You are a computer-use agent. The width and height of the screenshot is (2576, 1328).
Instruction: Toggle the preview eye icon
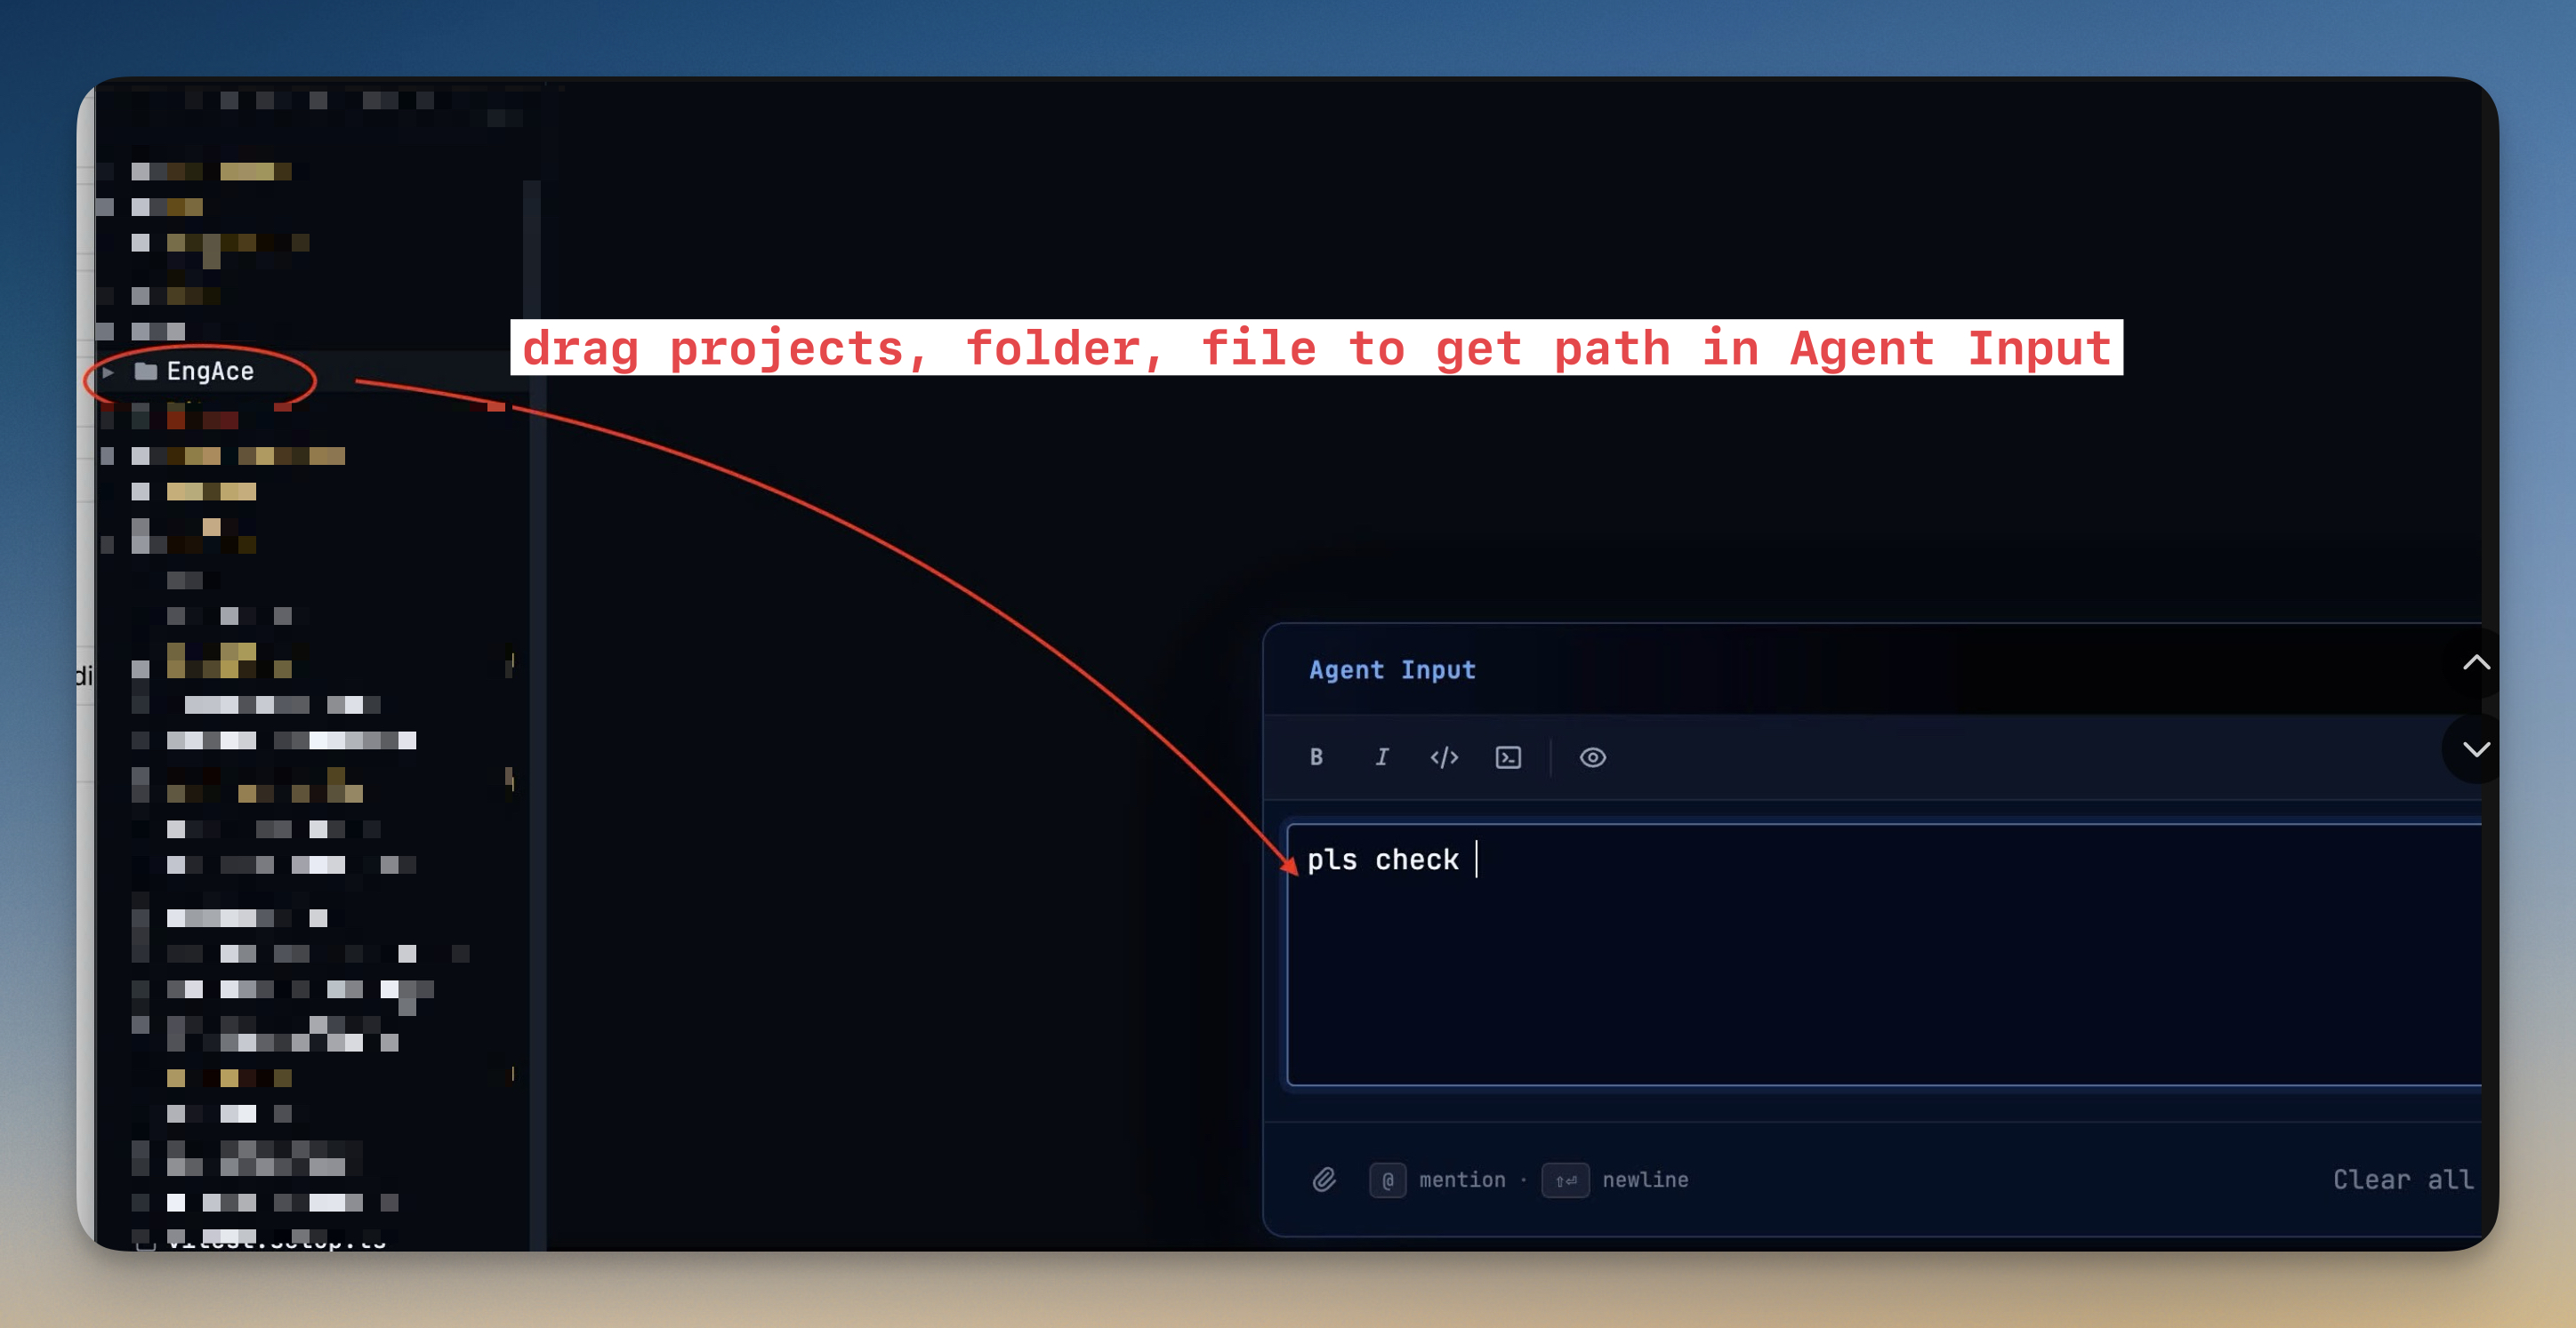pyautogui.click(x=1592, y=757)
